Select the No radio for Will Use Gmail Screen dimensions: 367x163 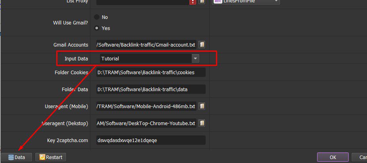pyautogui.click(x=97, y=17)
